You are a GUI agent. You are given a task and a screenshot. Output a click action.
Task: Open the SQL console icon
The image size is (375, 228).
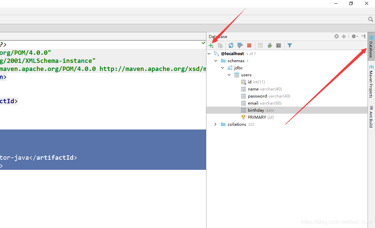click(279, 45)
